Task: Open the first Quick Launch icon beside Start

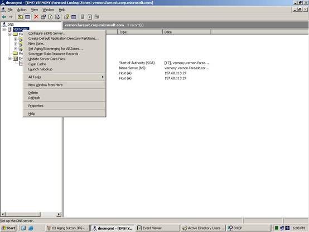Action: point(23,228)
